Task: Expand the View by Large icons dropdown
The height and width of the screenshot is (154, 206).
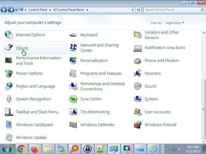Action: 175,23
